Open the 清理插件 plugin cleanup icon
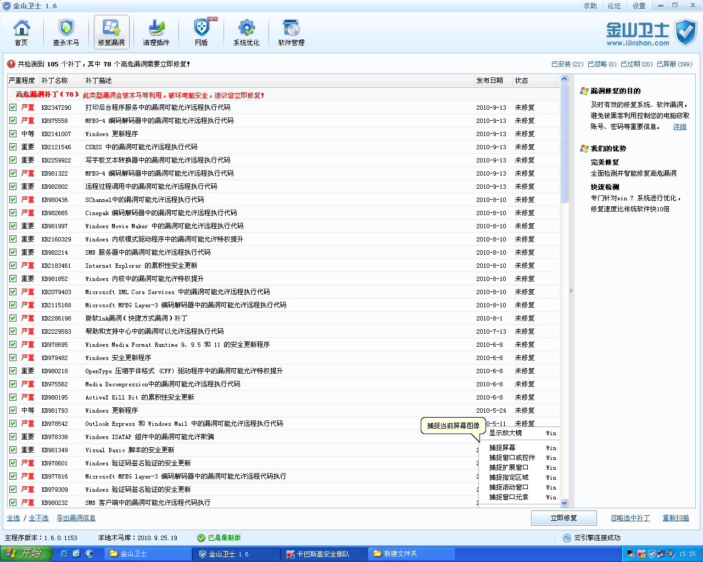The width and height of the screenshot is (703, 562). point(157,32)
